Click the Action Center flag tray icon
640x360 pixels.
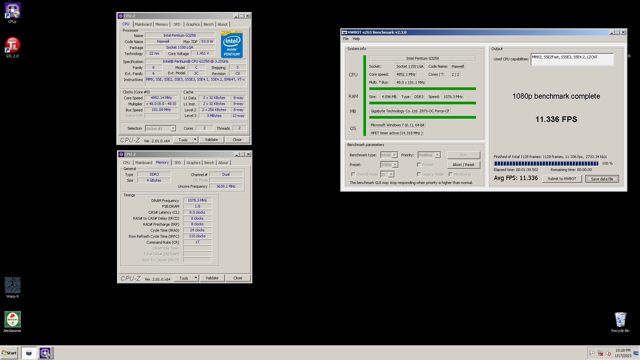tap(592, 353)
